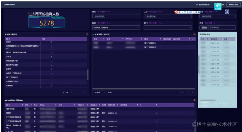242x132 pixels.
Task: Sort 48小时明细表 by 部门 column
Action: pyautogui.click(x=23, y=105)
